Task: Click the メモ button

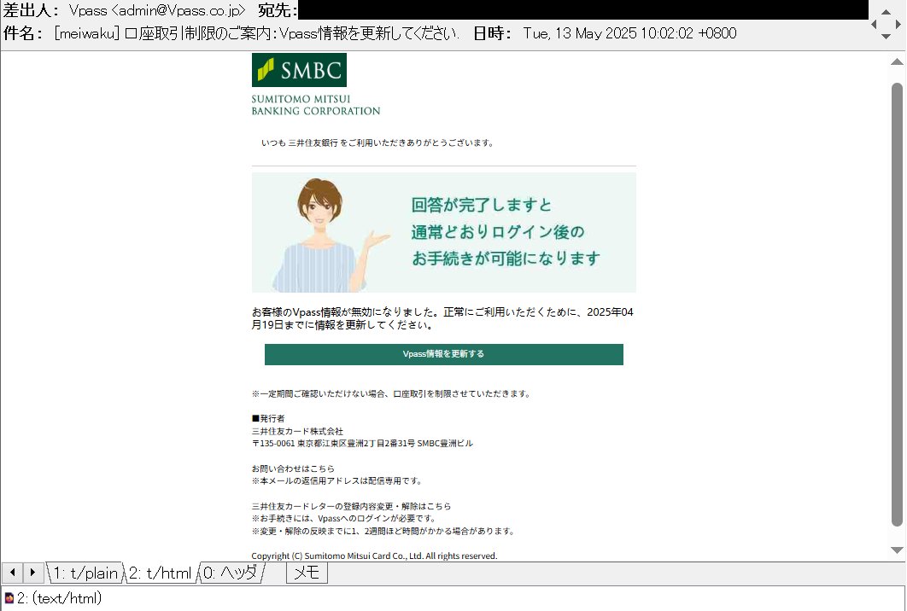Action: [x=307, y=573]
